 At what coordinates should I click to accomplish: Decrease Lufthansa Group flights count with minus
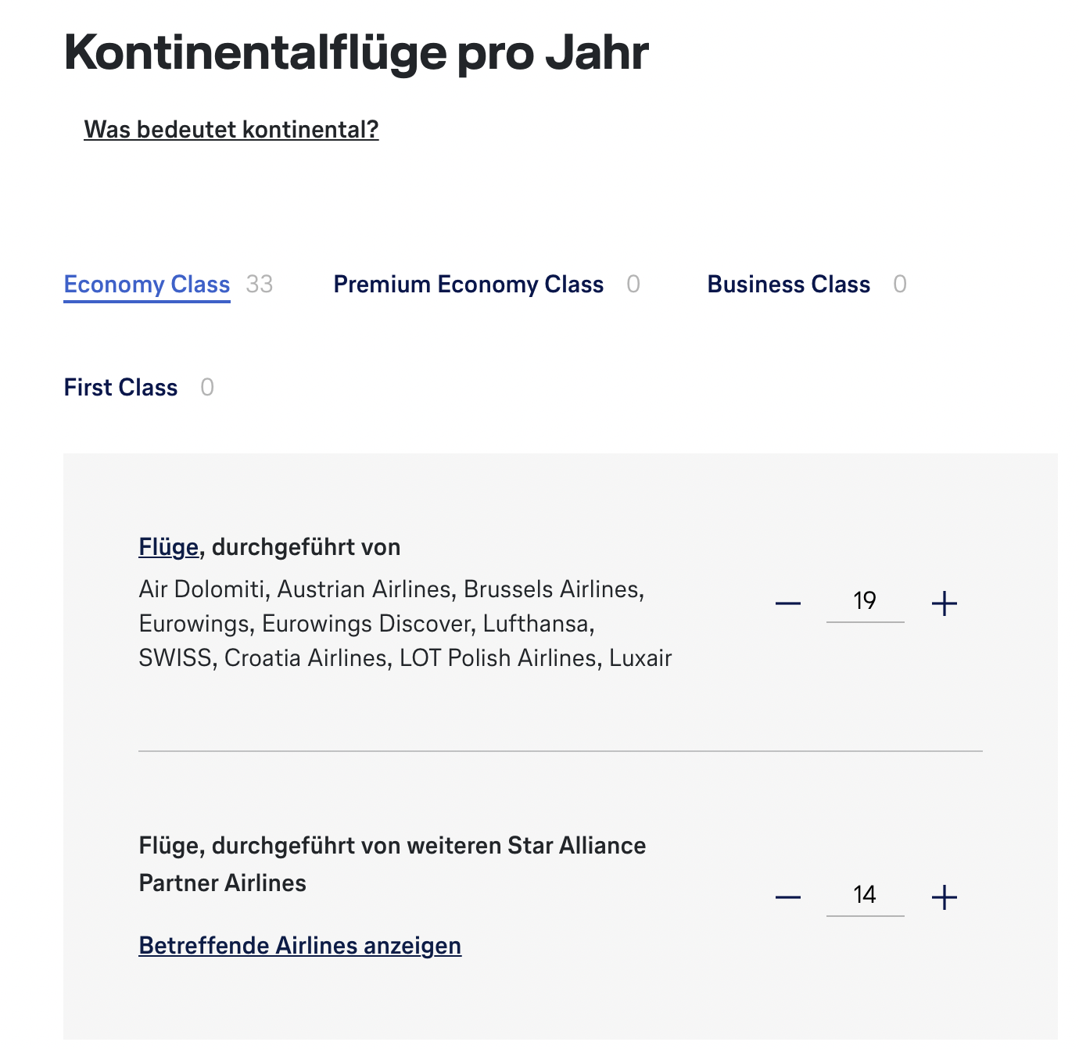tap(788, 603)
